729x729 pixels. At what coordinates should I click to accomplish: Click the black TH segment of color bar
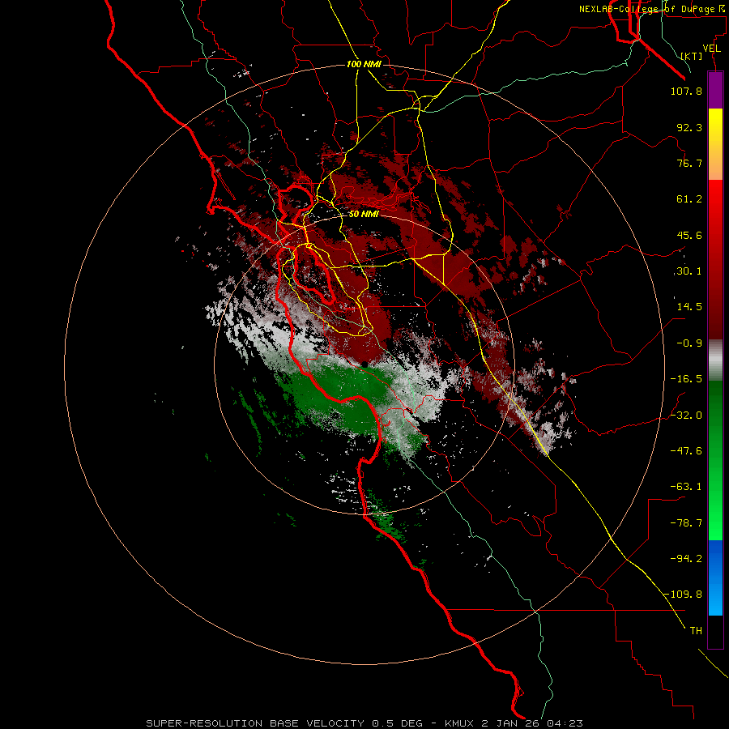point(715,631)
